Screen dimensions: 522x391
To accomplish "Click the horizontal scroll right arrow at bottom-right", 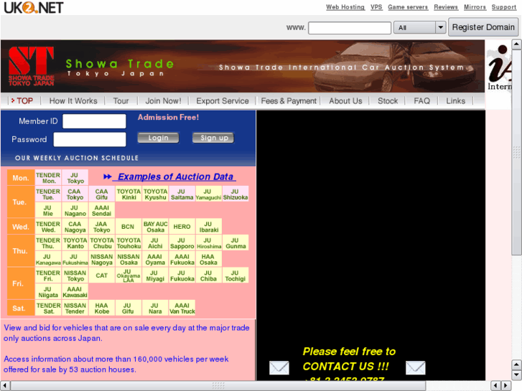I will (x=506, y=385).
